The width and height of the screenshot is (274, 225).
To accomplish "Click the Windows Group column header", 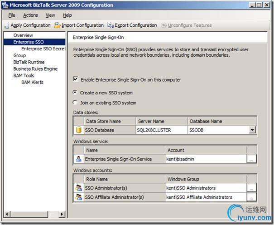I will (x=206, y=179).
